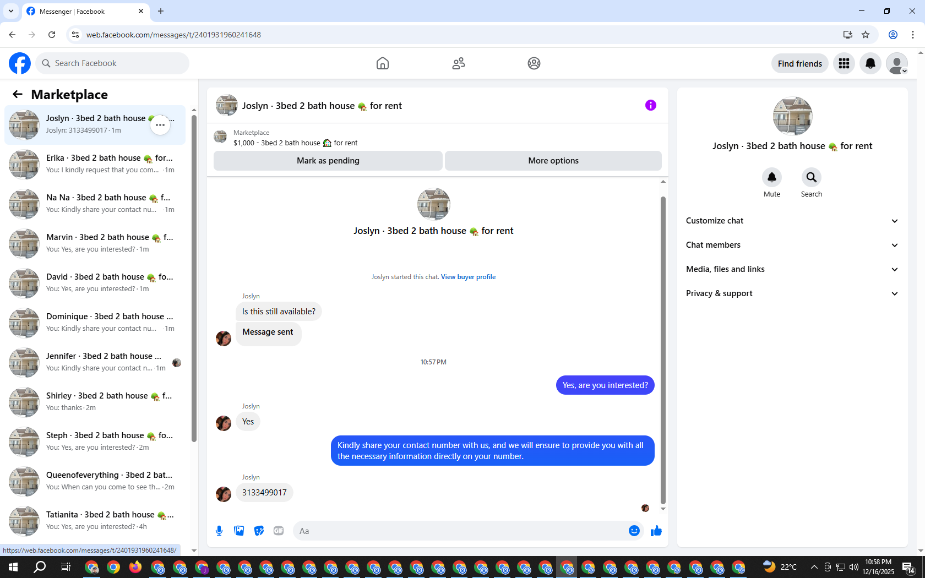Expand Customize chat section
Screen dimensions: 925x578
point(792,221)
